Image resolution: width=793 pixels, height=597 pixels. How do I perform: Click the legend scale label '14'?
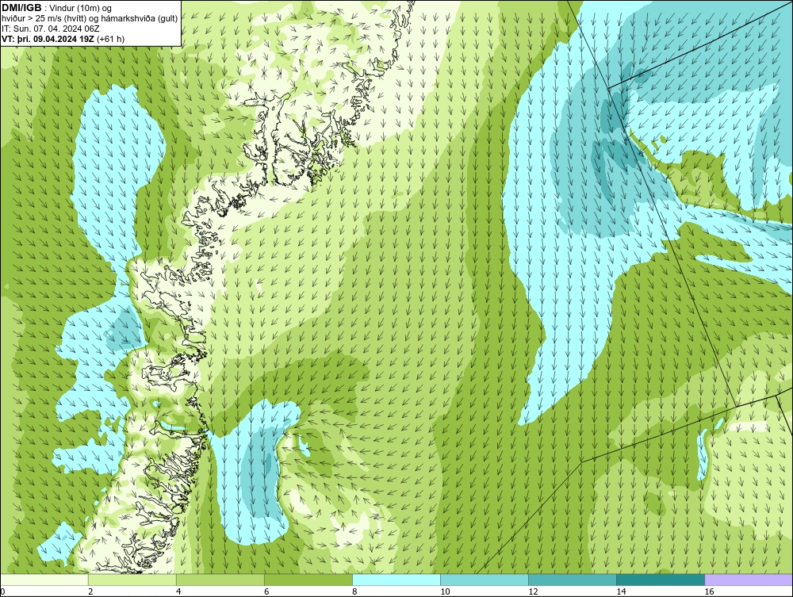(621, 591)
